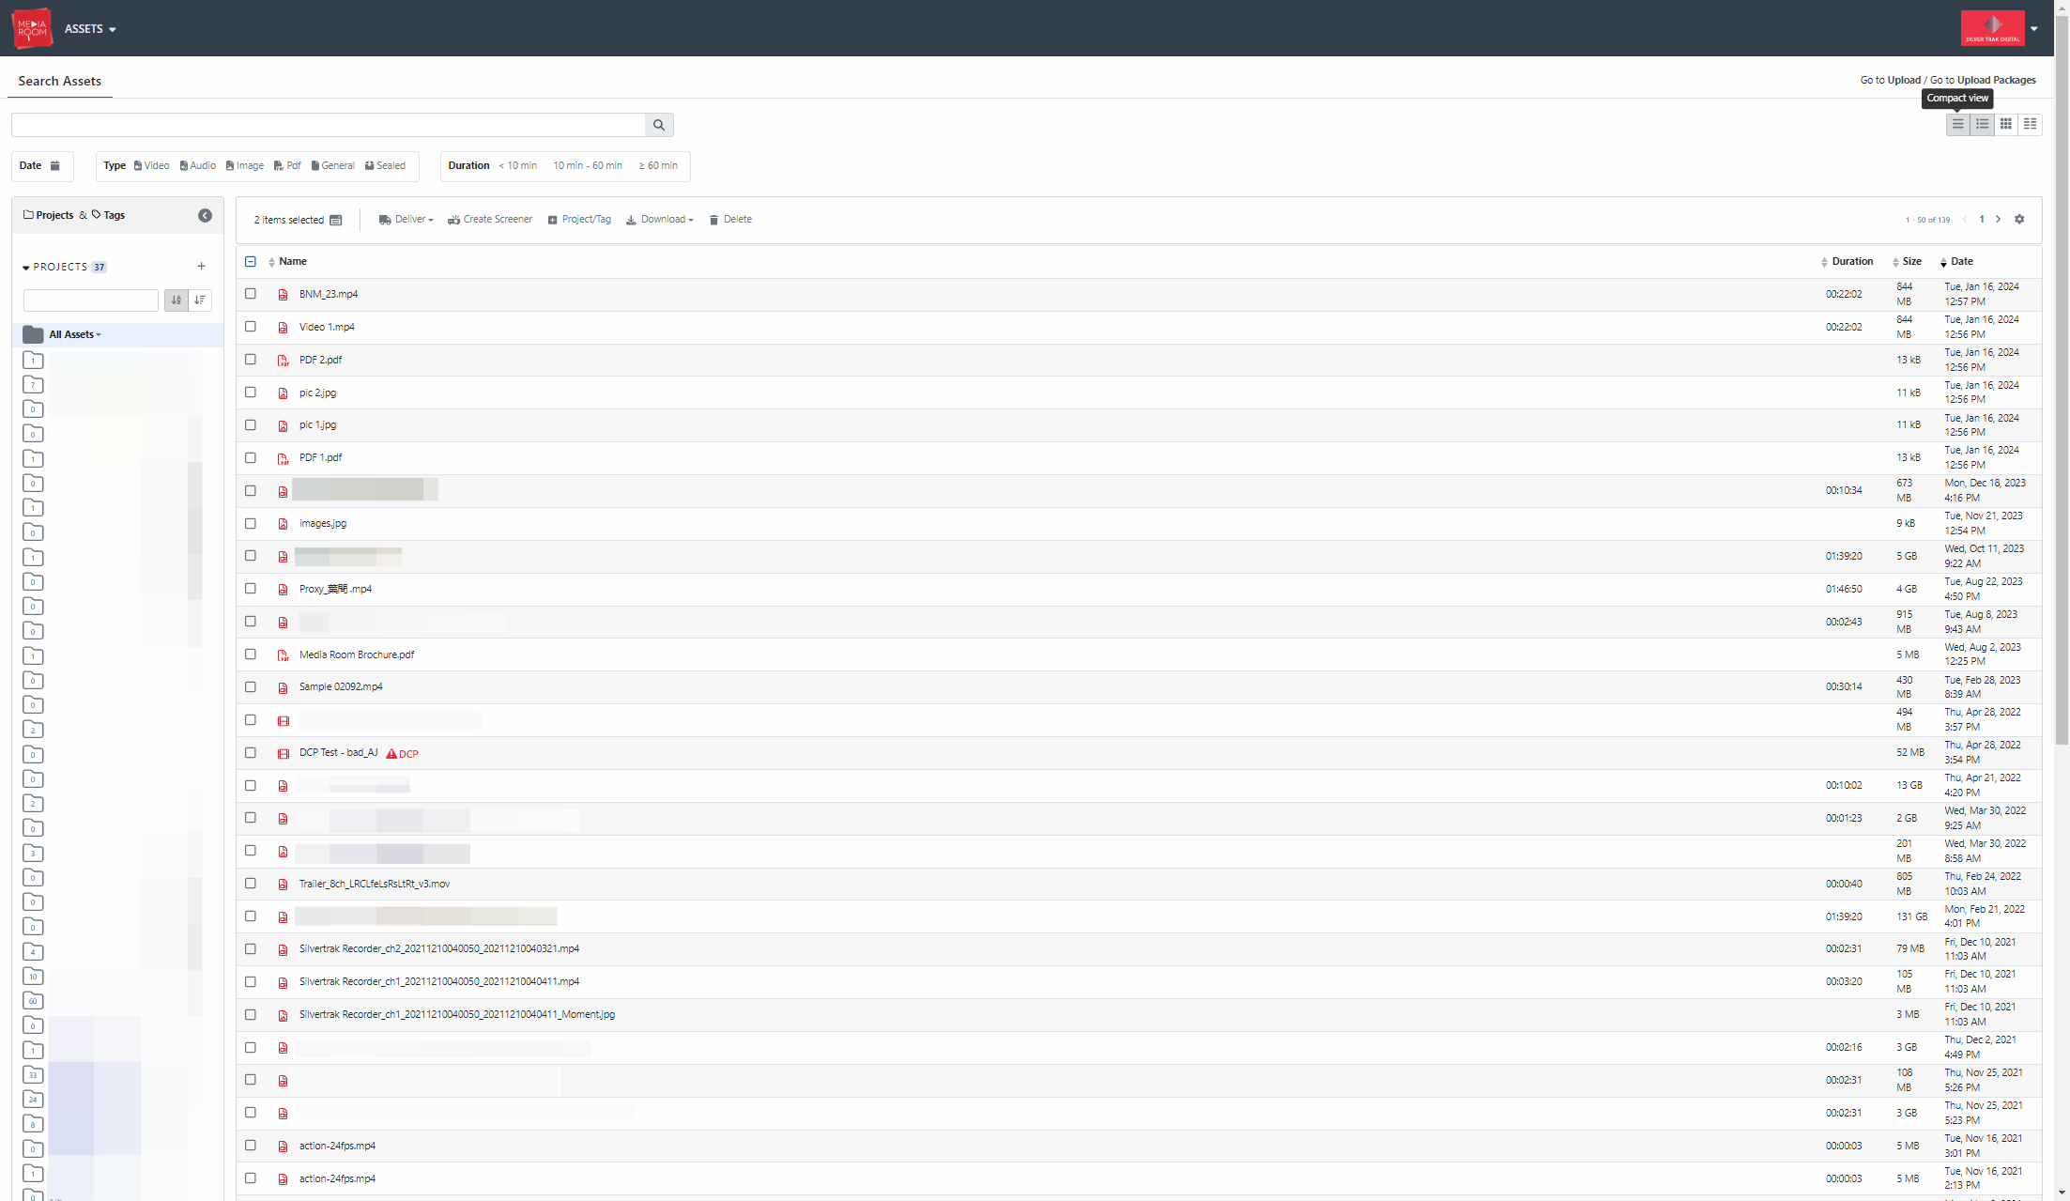Open table settings gear
The image size is (2070, 1201).
(2019, 220)
